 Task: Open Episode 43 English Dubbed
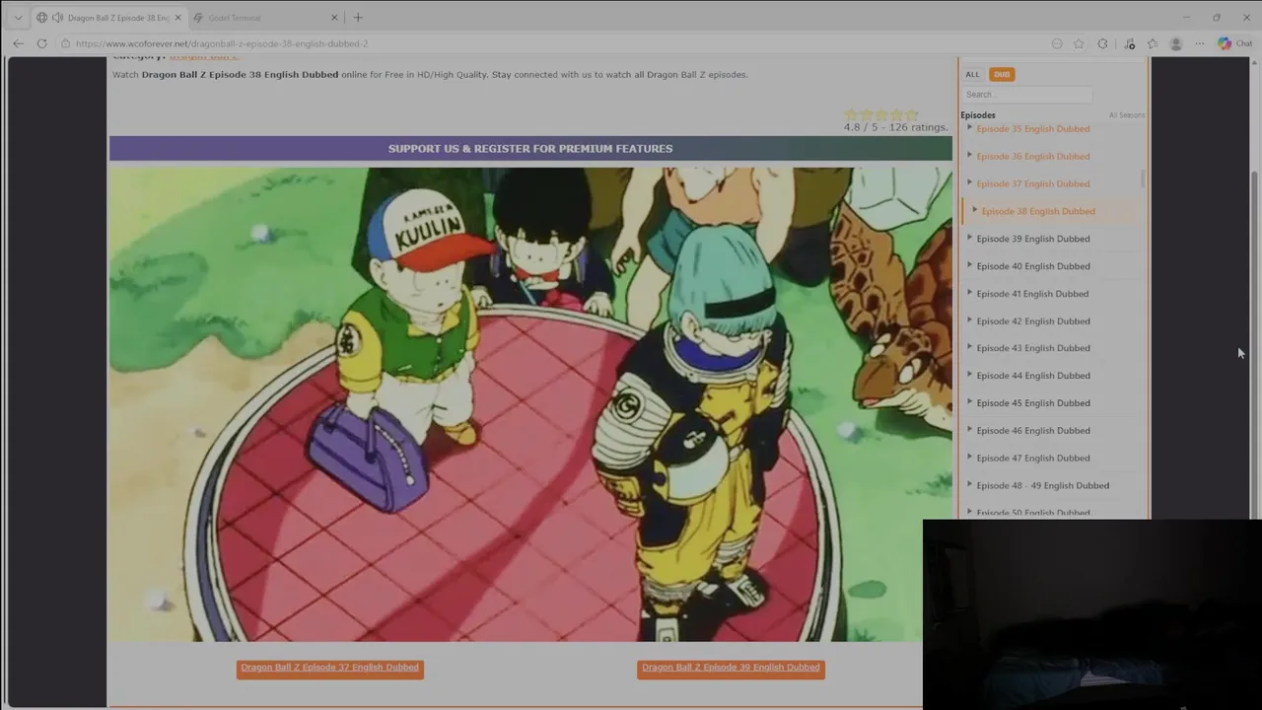tap(1032, 348)
